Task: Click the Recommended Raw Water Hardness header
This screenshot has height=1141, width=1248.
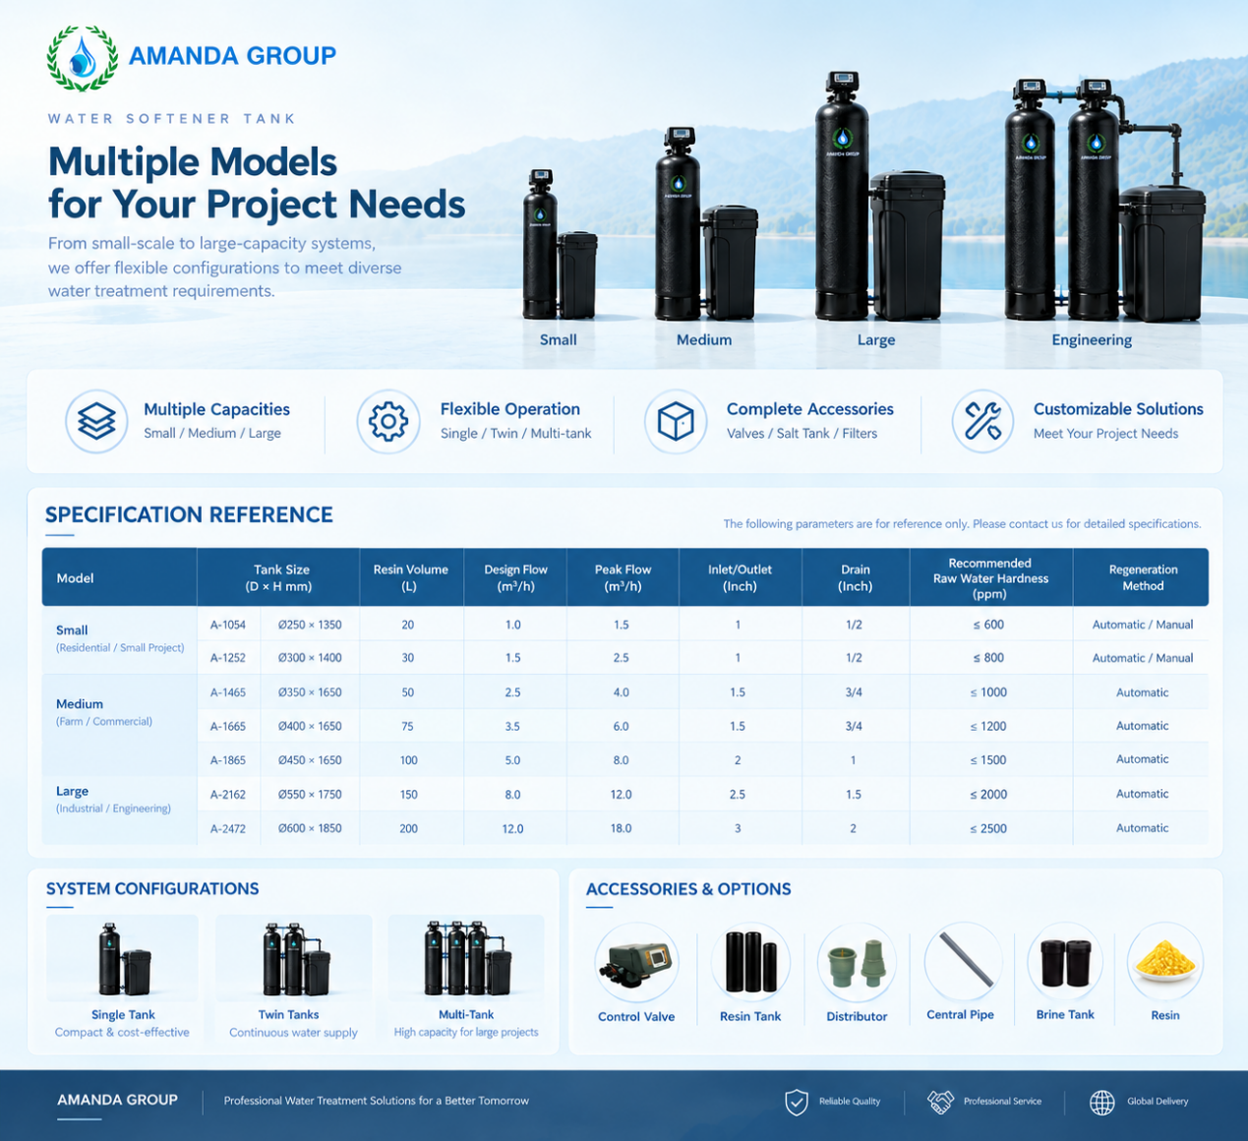Action: (x=990, y=578)
